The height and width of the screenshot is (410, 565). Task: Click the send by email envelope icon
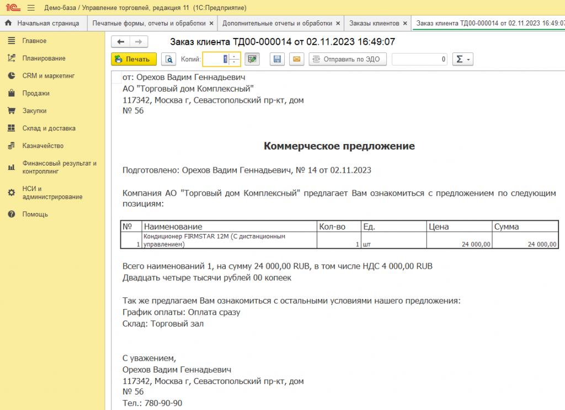coord(297,60)
